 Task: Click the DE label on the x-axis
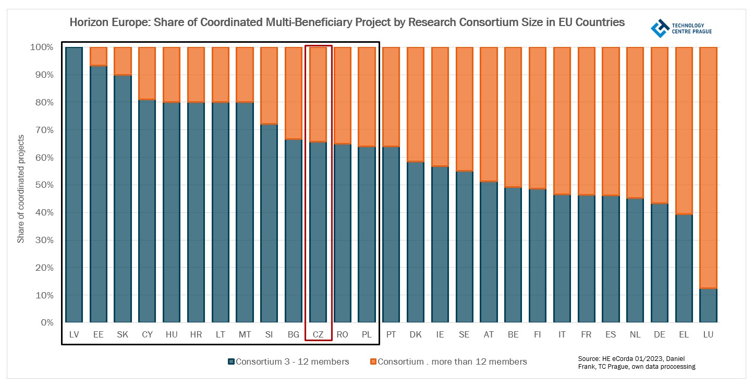tap(659, 334)
